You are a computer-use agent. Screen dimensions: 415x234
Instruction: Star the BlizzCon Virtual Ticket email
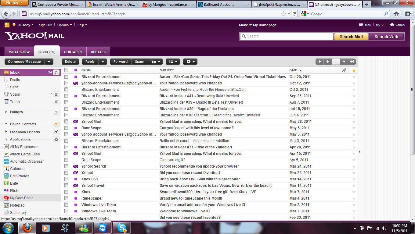[x=354, y=77]
